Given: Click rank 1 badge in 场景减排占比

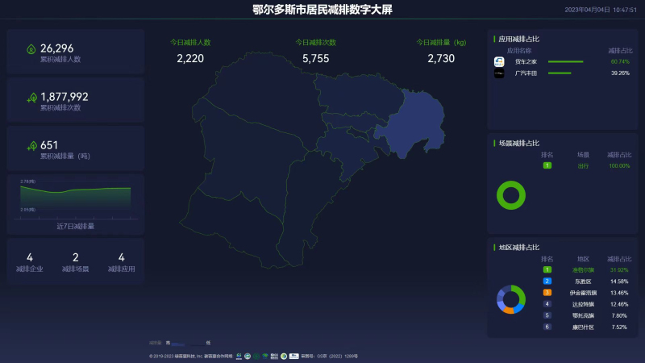Looking at the screenshot, I should pyautogui.click(x=547, y=165).
